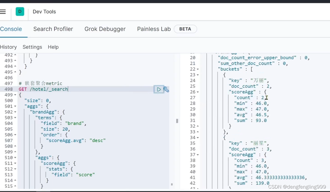Click the green D space avatar
The height and width of the screenshot is (192, 330).
click(20, 12)
